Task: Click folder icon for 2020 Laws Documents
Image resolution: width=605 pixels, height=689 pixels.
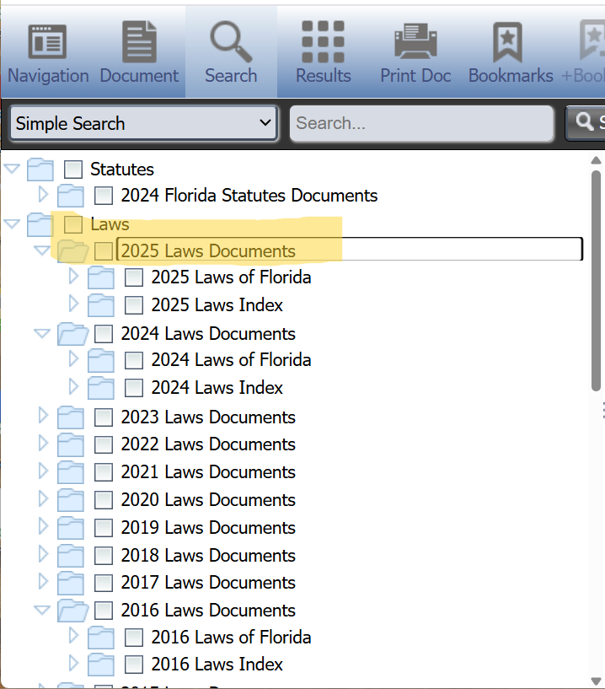Action: tap(70, 500)
